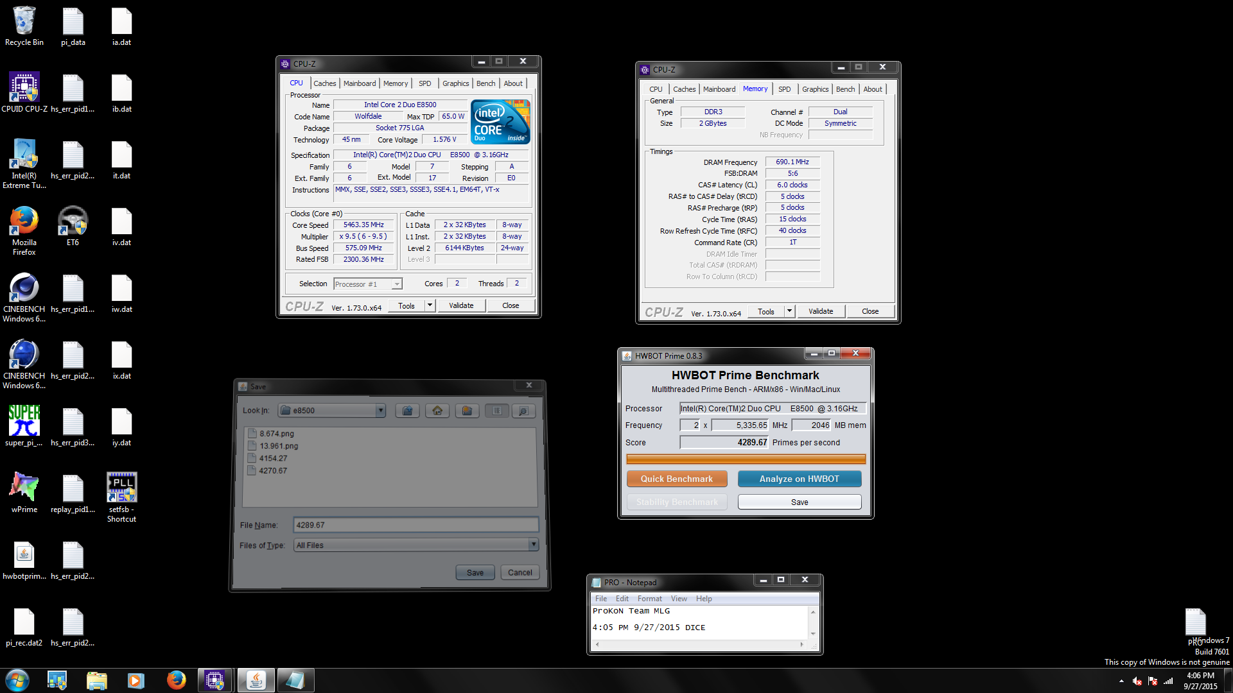Open the Processor #1 selection dropdown
This screenshot has height=693, width=1233.
coord(397,284)
